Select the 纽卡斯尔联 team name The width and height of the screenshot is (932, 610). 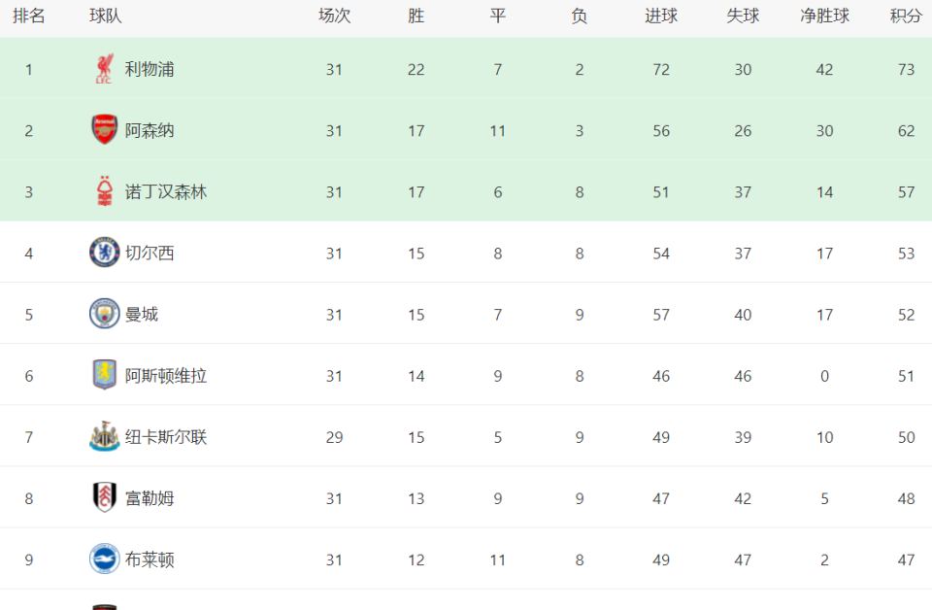click(166, 437)
